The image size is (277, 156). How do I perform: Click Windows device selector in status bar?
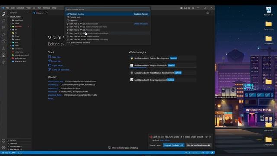194,153
